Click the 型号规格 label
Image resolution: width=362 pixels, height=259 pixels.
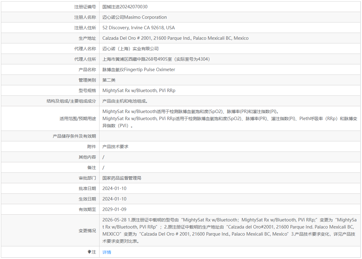click(x=87, y=91)
